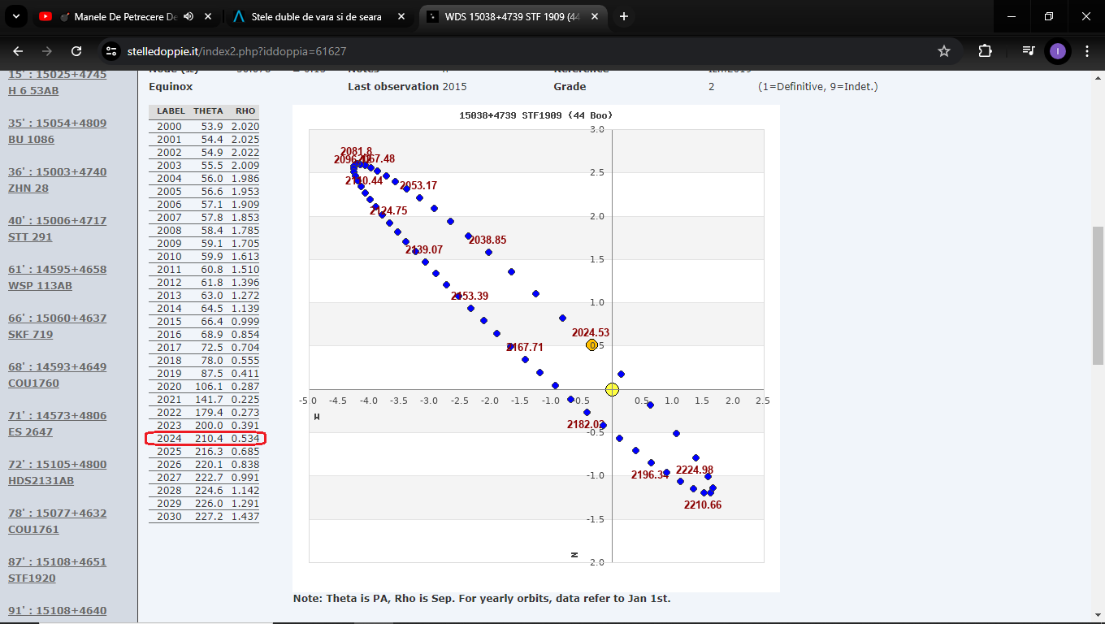Image resolution: width=1105 pixels, height=624 pixels.
Task: Go back to the previous page
Action: point(18,51)
